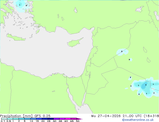
Task: Click the '3' precipitation value on map
Action: [x=146, y=85]
